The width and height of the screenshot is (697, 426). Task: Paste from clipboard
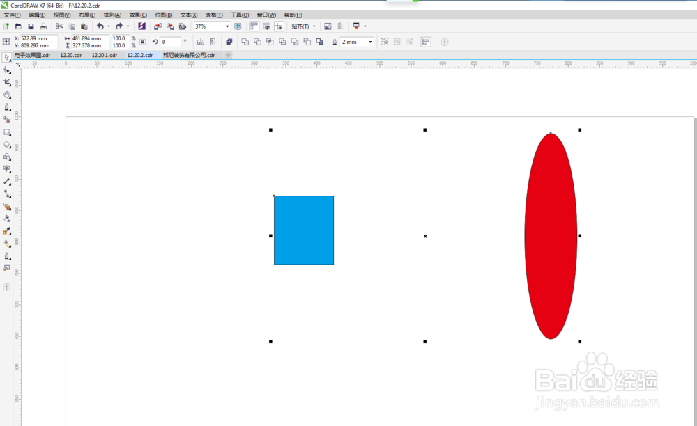point(84,26)
